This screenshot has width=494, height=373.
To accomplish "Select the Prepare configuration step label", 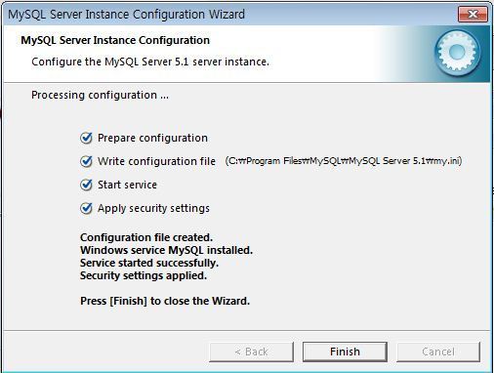I will point(152,138).
